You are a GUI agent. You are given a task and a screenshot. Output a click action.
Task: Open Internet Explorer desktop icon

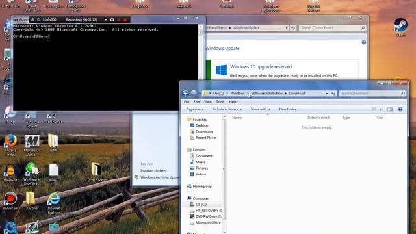click(54, 203)
